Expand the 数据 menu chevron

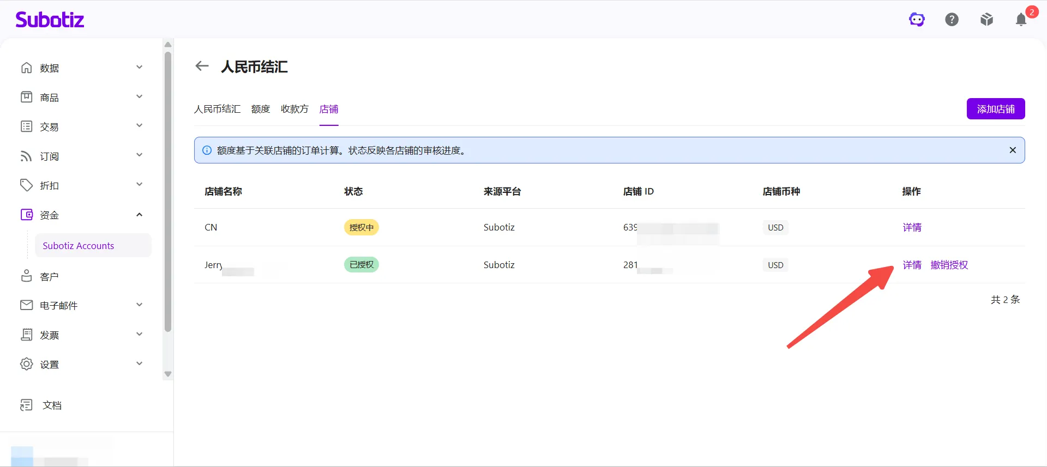pos(139,67)
